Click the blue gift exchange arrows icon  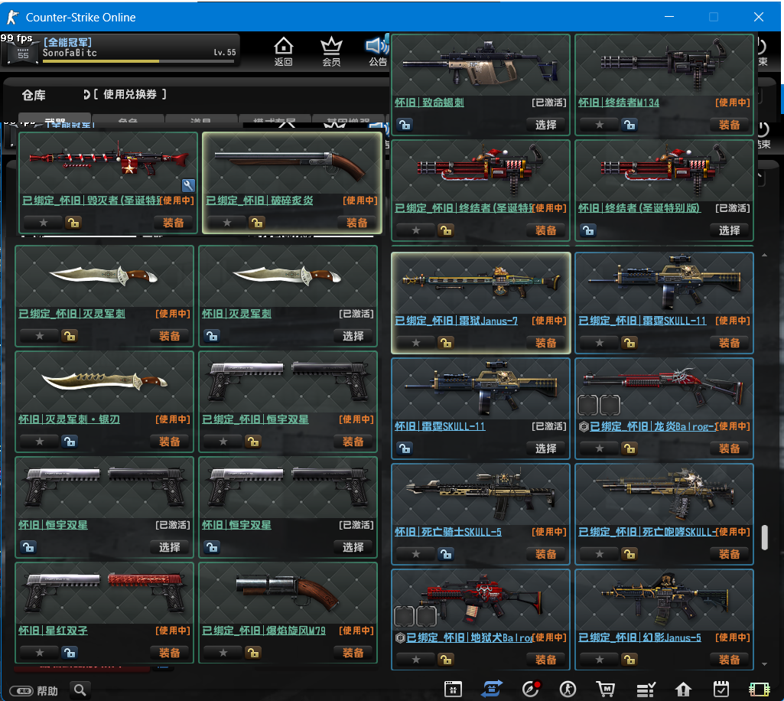492,689
